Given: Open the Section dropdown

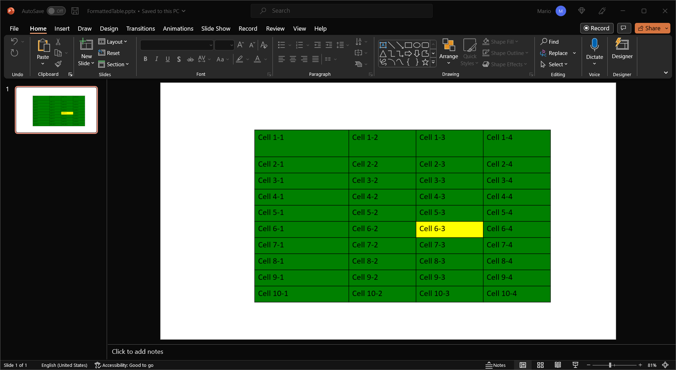Looking at the screenshot, I should 114,64.
